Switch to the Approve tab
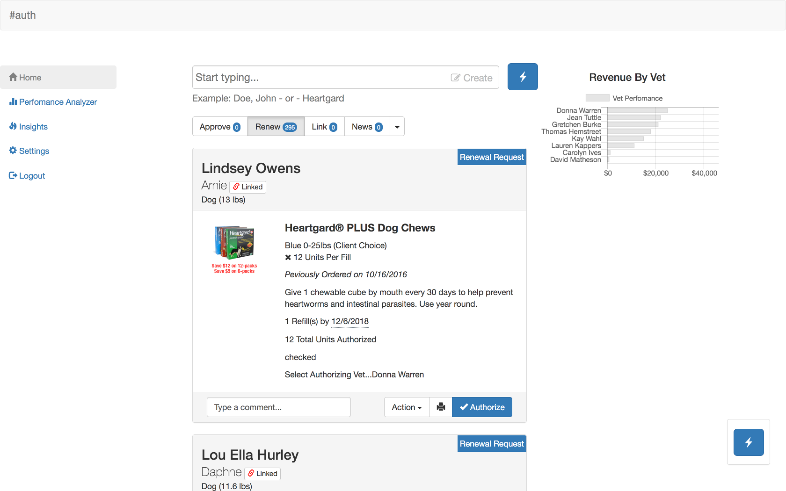Image resolution: width=786 pixels, height=491 pixels. click(220, 127)
